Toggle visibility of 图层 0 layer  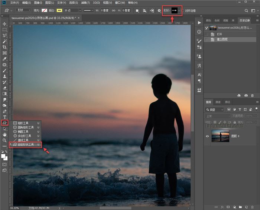coord(207,136)
